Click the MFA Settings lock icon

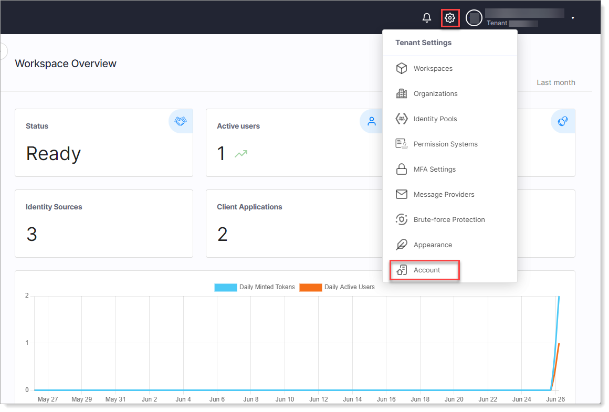pos(401,170)
